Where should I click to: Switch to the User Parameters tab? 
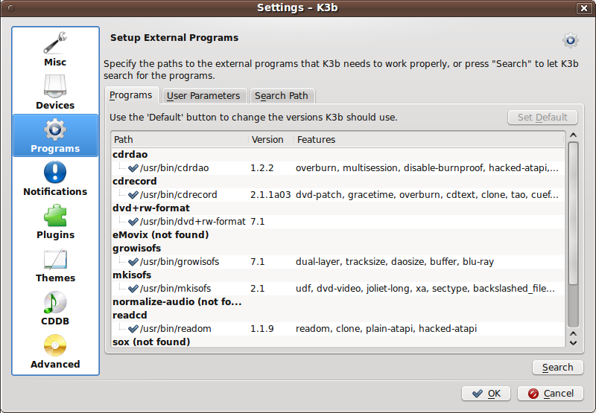[203, 96]
